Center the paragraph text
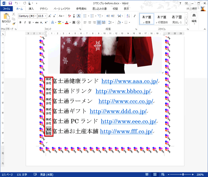The image size is (208, 177). point(90,22)
